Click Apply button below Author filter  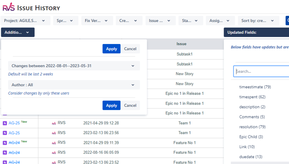coord(111,105)
